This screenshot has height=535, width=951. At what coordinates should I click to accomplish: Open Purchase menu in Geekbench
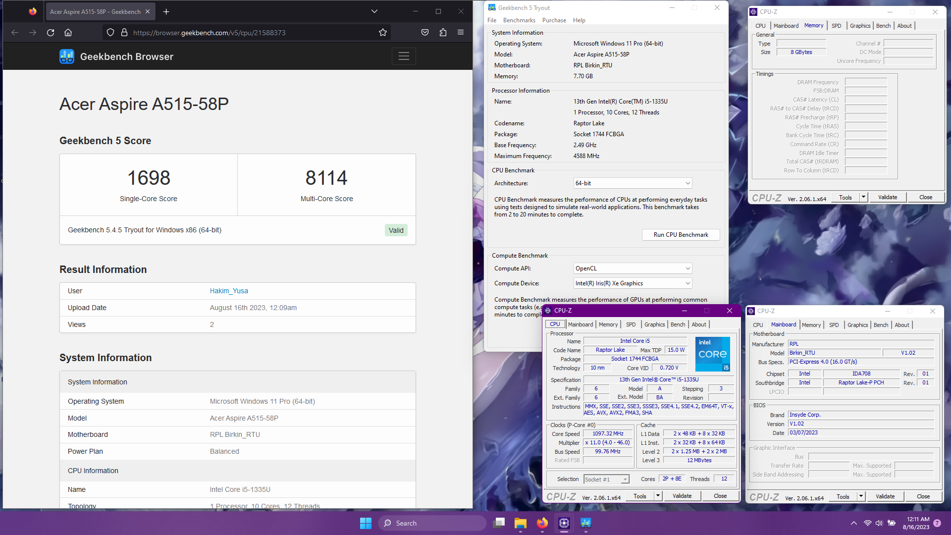554,20
